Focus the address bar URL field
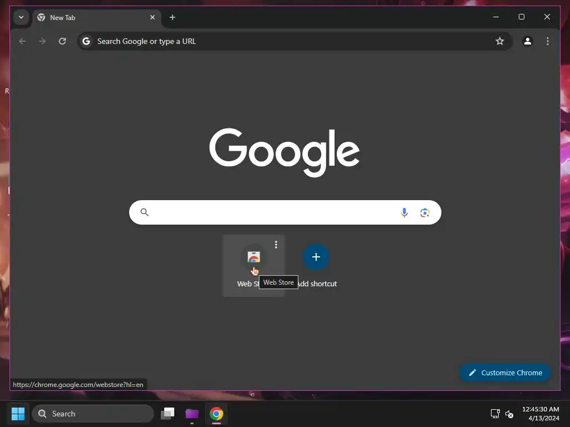This screenshot has width=570, height=427. (x=294, y=41)
